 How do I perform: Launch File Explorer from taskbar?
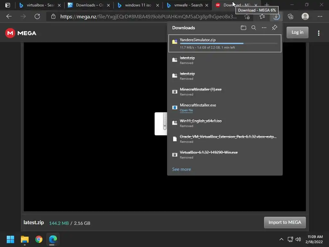(24, 239)
